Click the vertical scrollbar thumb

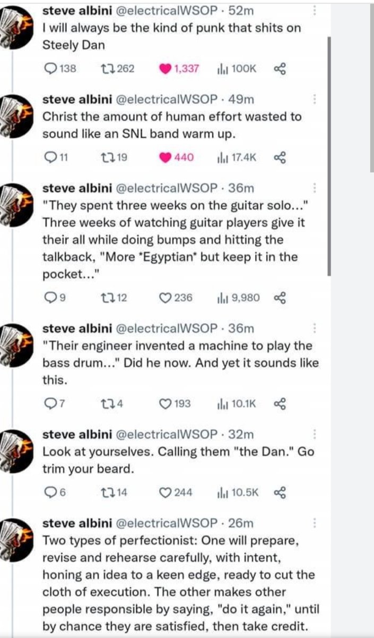pos(330,154)
